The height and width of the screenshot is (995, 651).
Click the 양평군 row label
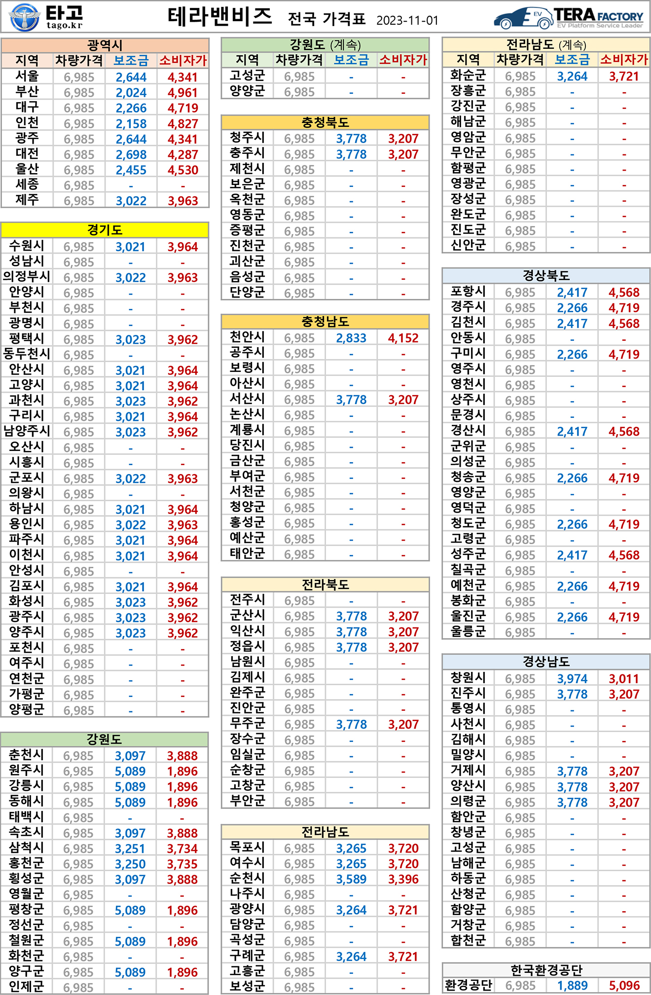pyautogui.click(x=27, y=709)
